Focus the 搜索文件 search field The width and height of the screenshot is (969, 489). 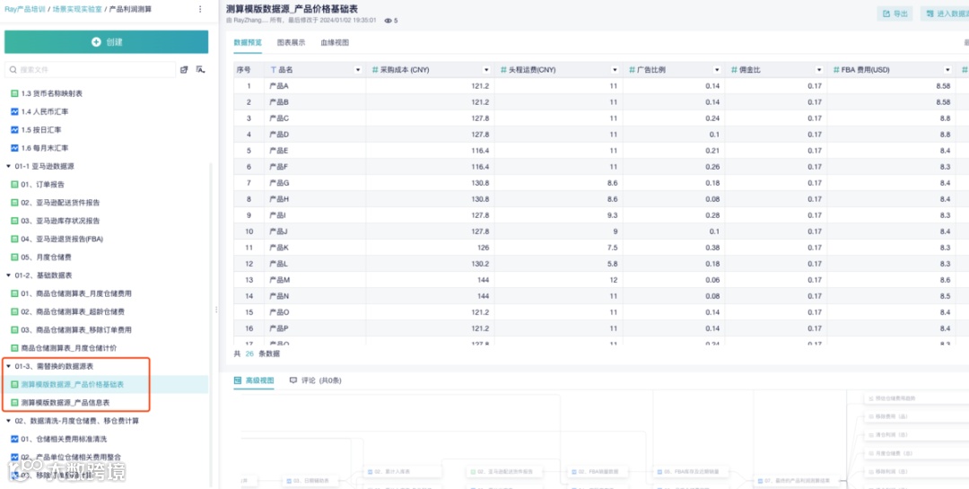point(91,70)
